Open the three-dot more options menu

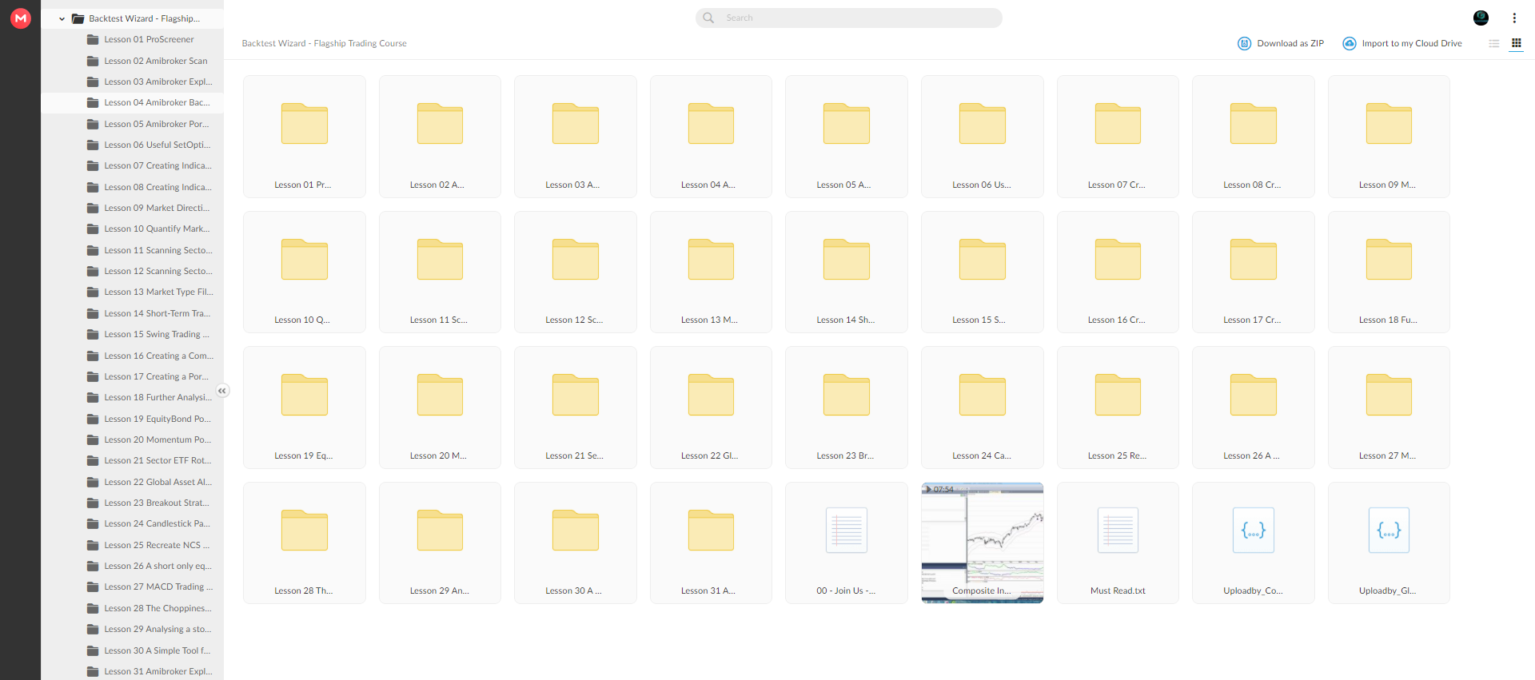pyautogui.click(x=1514, y=18)
